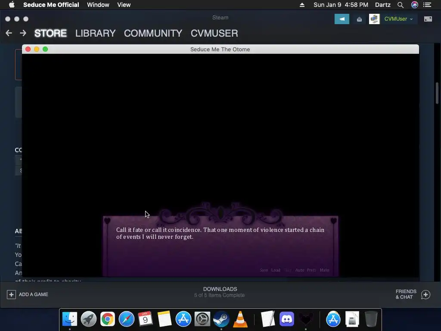Open Spotlight search magnifier in menu bar
This screenshot has height=331, width=441.
401,5
